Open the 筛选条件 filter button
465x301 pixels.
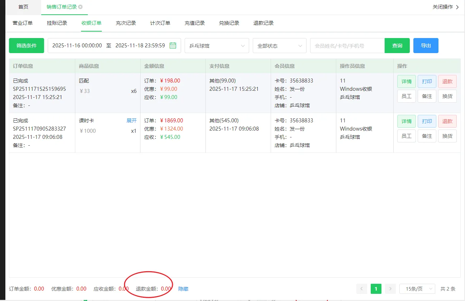pyautogui.click(x=27, y=46)
